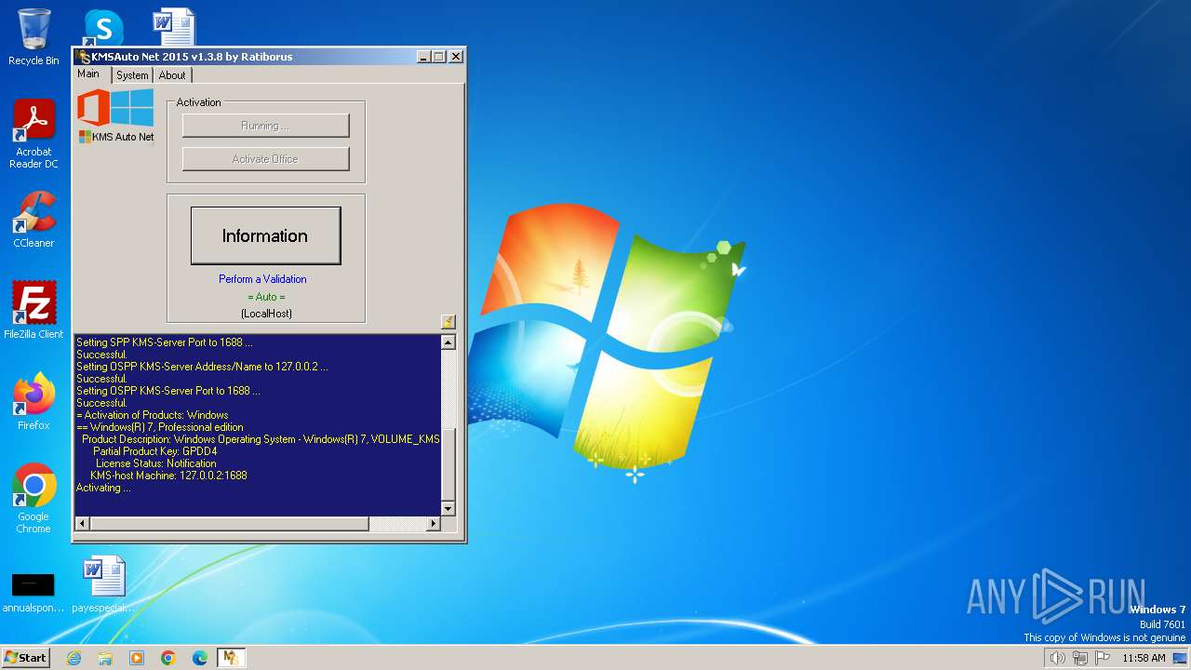Click the Word document icon beside Skype
Screen dimensions: 1191x670
tap(174, 27)
